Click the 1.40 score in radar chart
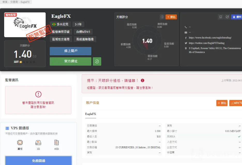The width and height of the screenshot is (242, 165). tap(147, 41)
